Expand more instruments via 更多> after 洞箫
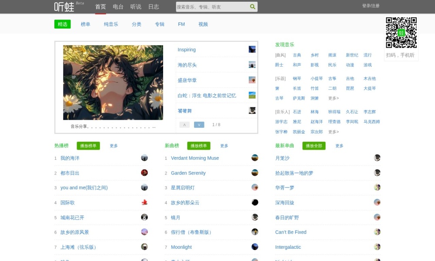Screen dimensions: 435x261 [x=333, y=98]
